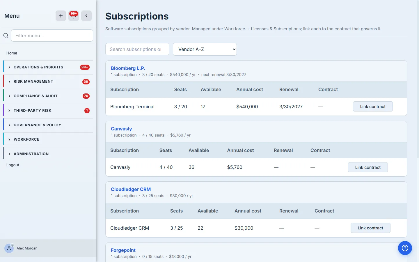Click the Canvasly subscription name cell
419x262 pixels.
pos(120,167)
